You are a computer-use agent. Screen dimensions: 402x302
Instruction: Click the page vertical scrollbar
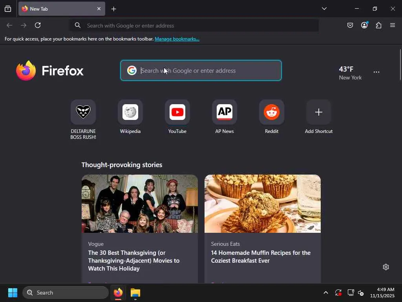coord(400,64)
